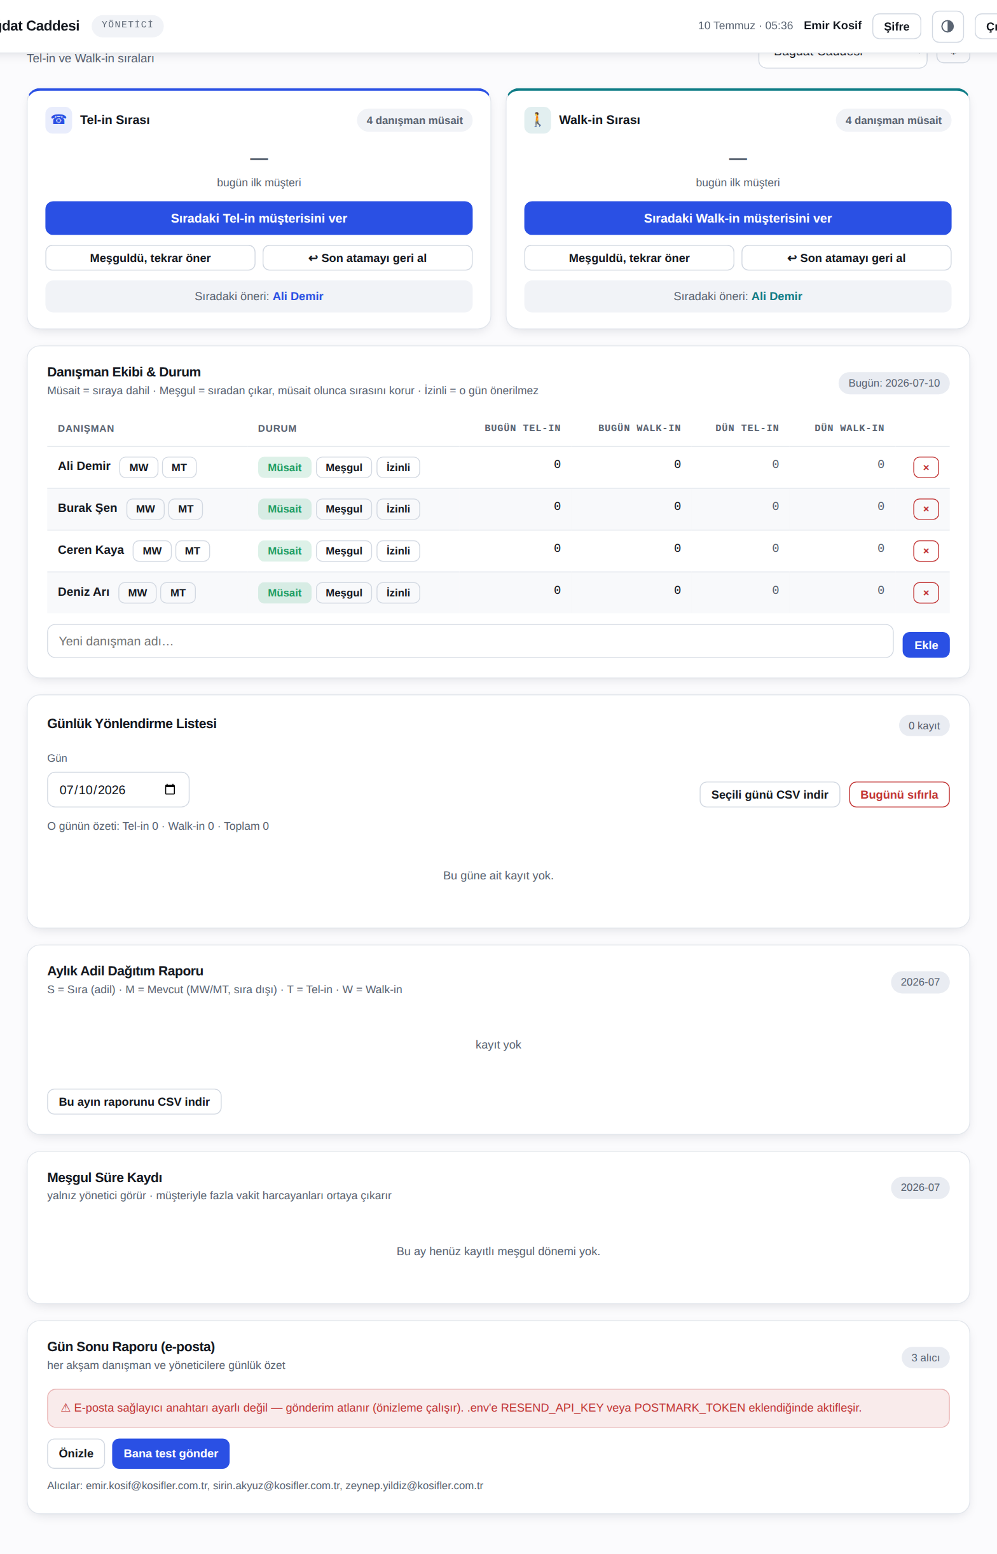Toggle MW for Ali Demir
The width and height of the screenshot is (997, 1554).
139,467
